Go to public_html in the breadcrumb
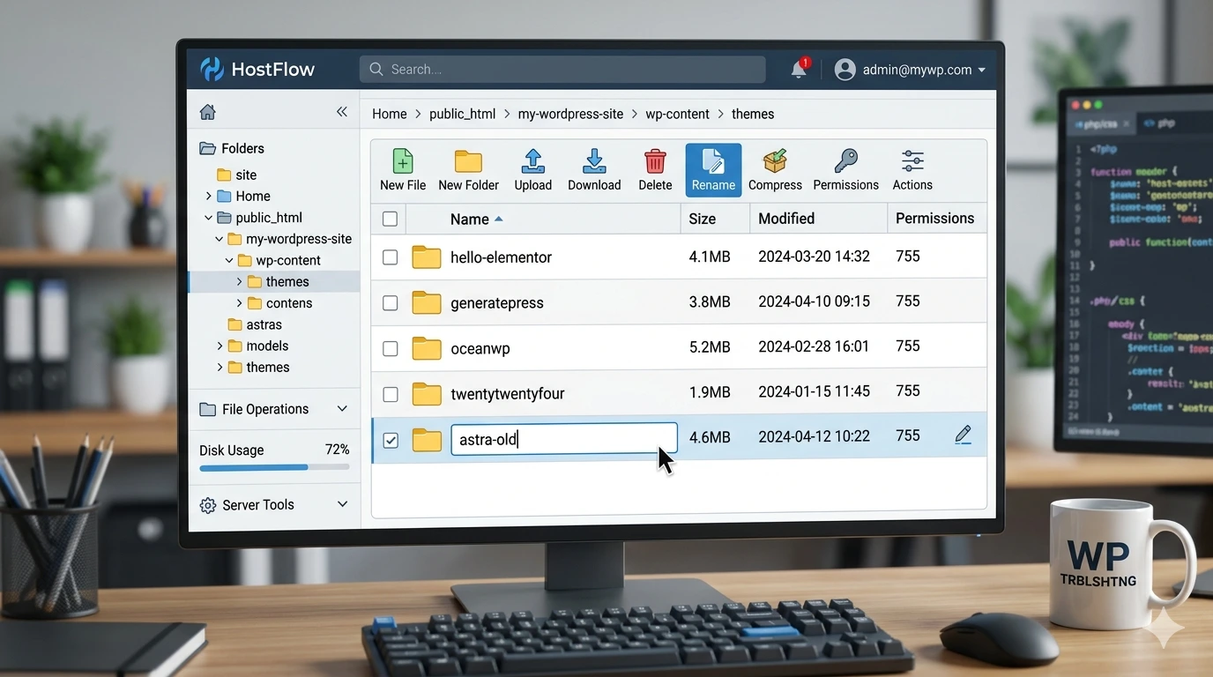The height and width of the screenshot is (677, 1213). pyautogui.click(x=462, y=114)
